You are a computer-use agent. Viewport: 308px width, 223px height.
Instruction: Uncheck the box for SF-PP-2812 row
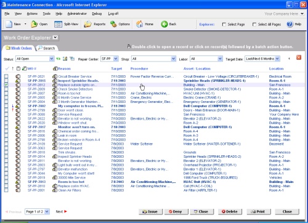coord(6,85)
